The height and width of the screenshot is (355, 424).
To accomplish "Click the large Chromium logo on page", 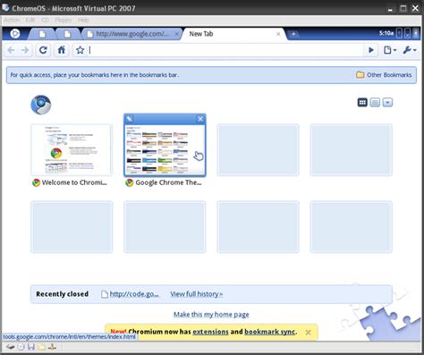I will coord(41,105).
